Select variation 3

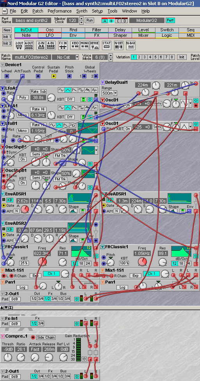click(x=145, y=57)
